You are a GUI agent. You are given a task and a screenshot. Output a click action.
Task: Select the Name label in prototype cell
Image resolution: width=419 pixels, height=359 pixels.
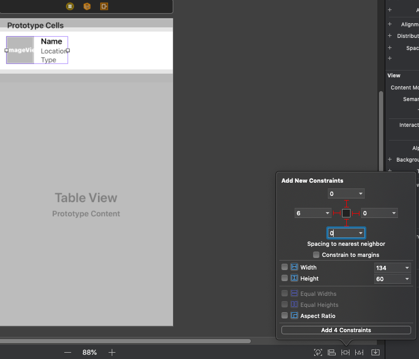52,42
